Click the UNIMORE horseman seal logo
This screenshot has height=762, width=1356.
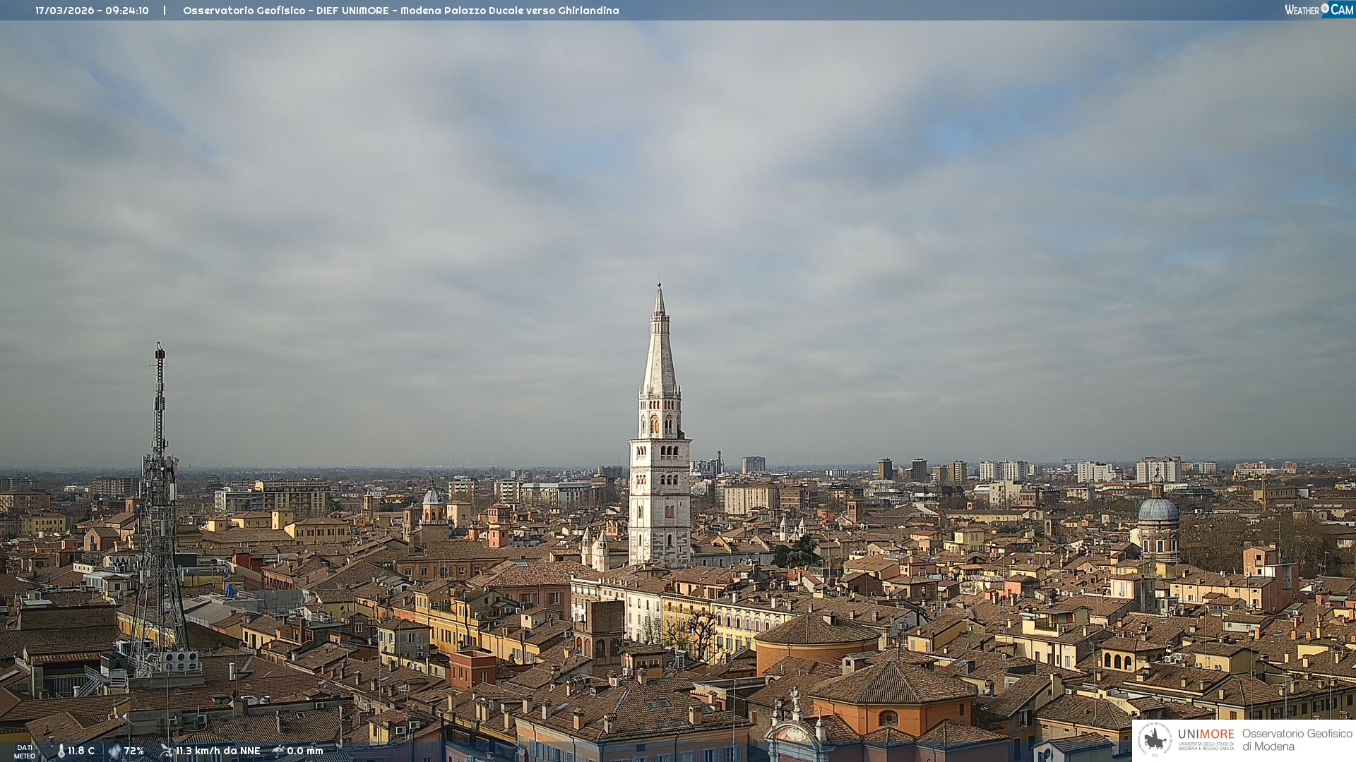pyautogui.click(x=1155, y=740)
